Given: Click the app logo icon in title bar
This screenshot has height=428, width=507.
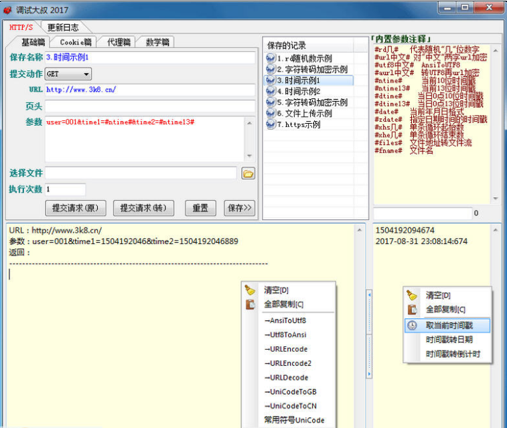Looking at the screenshot, I should tap(8, 10).
